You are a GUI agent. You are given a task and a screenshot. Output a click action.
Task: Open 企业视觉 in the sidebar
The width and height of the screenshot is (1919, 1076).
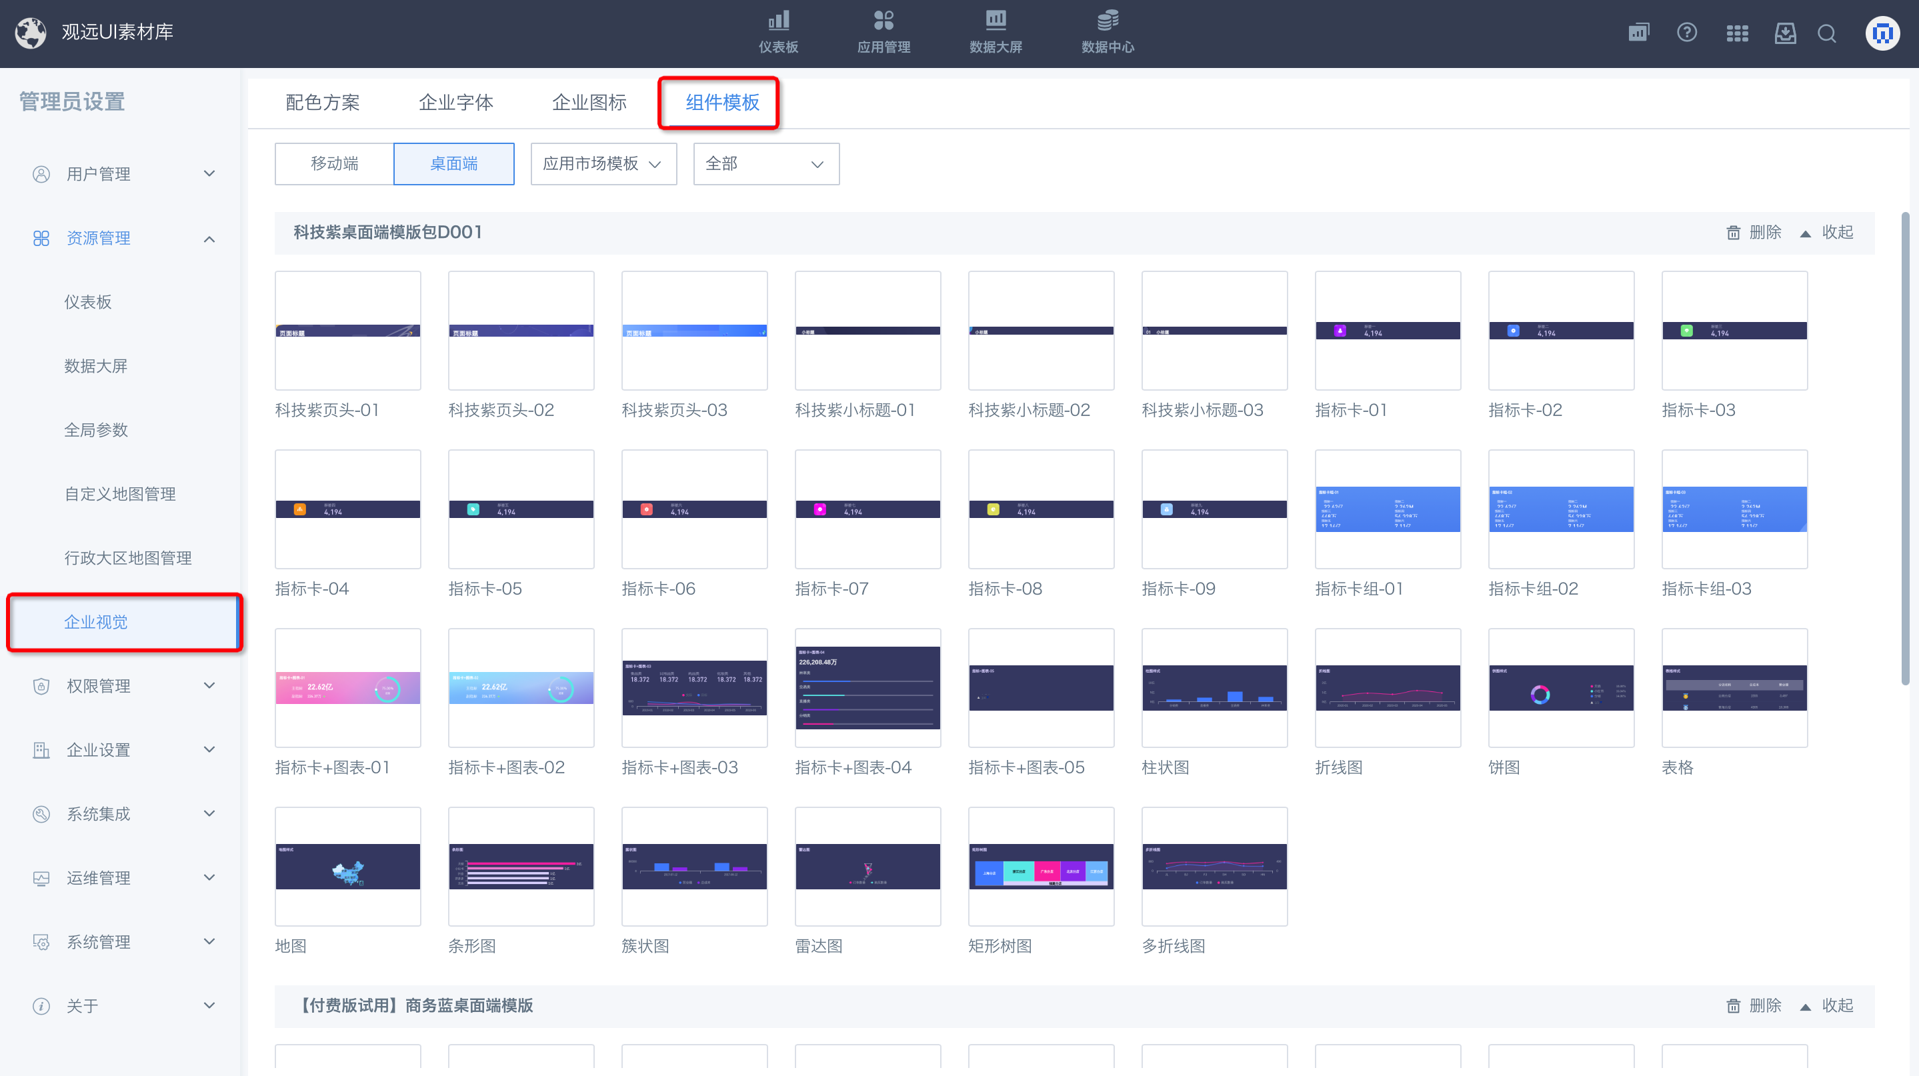point(125,623)
